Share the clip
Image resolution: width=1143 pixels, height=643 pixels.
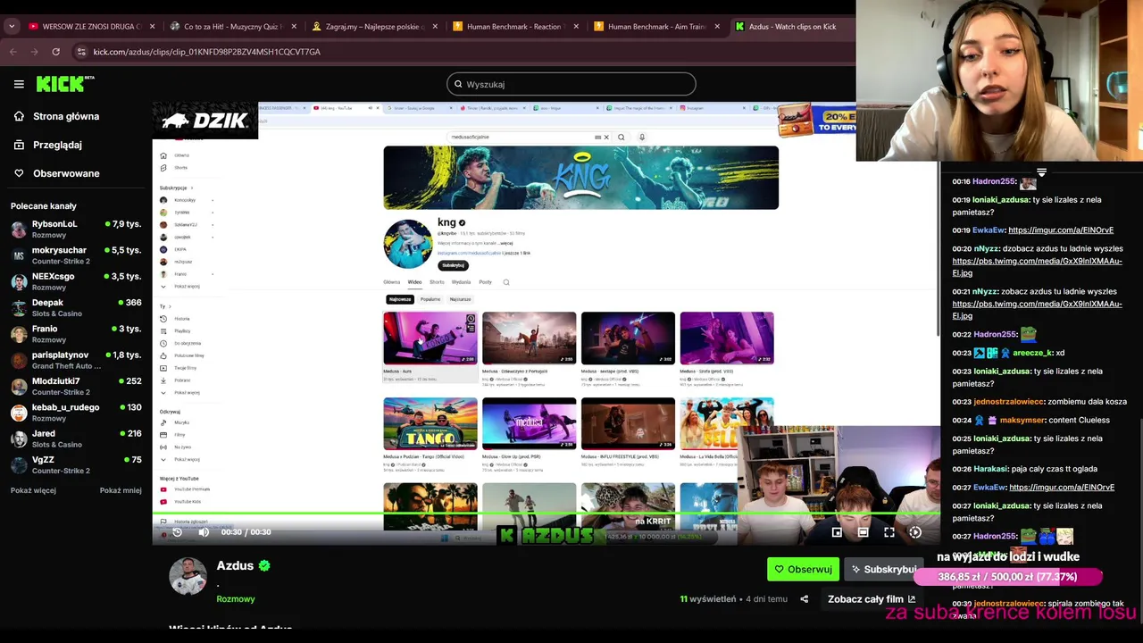[804, 599]
